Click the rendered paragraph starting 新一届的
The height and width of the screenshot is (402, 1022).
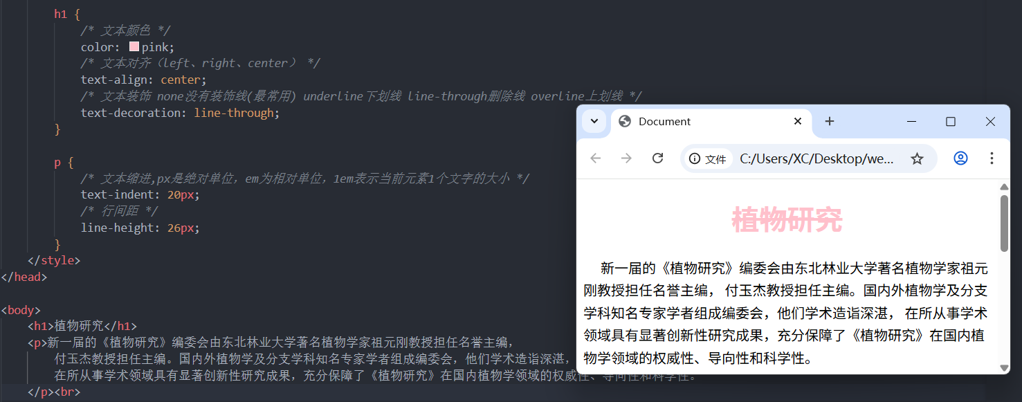pyautogui.click(x=785, y=313)
